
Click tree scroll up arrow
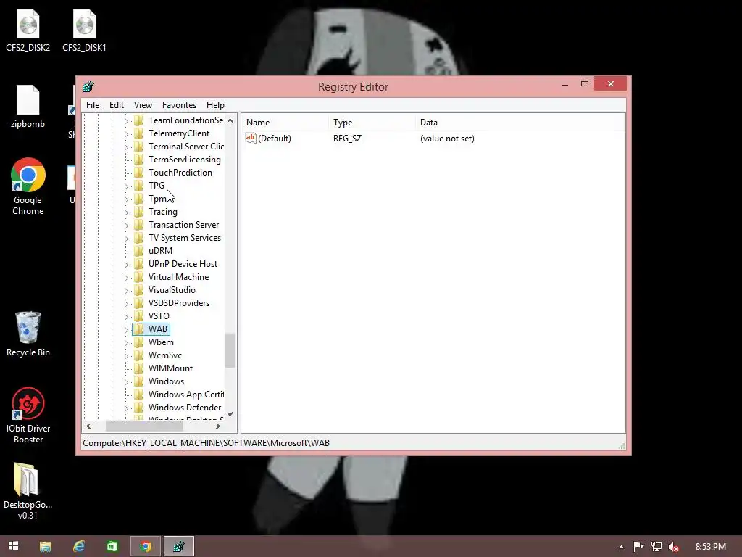click(x=230, y=120)
